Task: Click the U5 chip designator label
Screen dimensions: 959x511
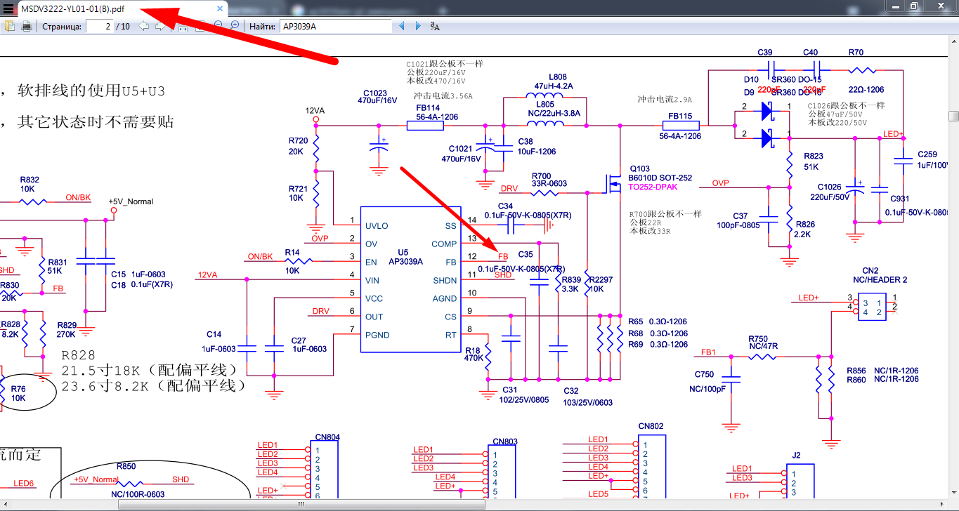Action: click(403, 252)
